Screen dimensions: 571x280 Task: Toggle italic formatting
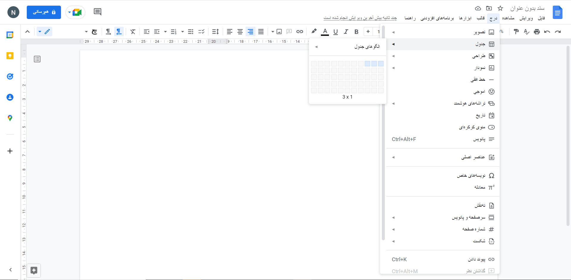pos(346,31)
